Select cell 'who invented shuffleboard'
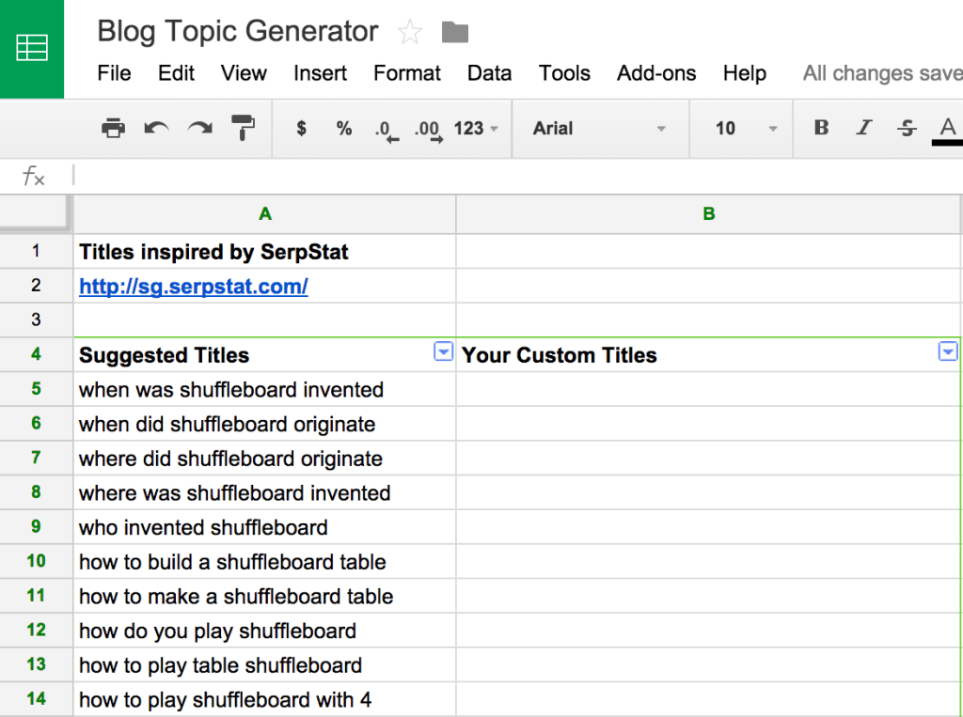963x717 pixels. (264, 526)
